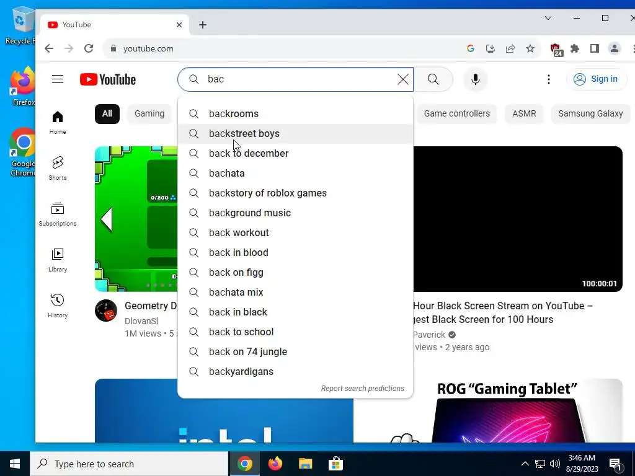Toggle the Chrome side panel icon
The width and height of the screenshot is (635, 476).
(x=595, y=48)
